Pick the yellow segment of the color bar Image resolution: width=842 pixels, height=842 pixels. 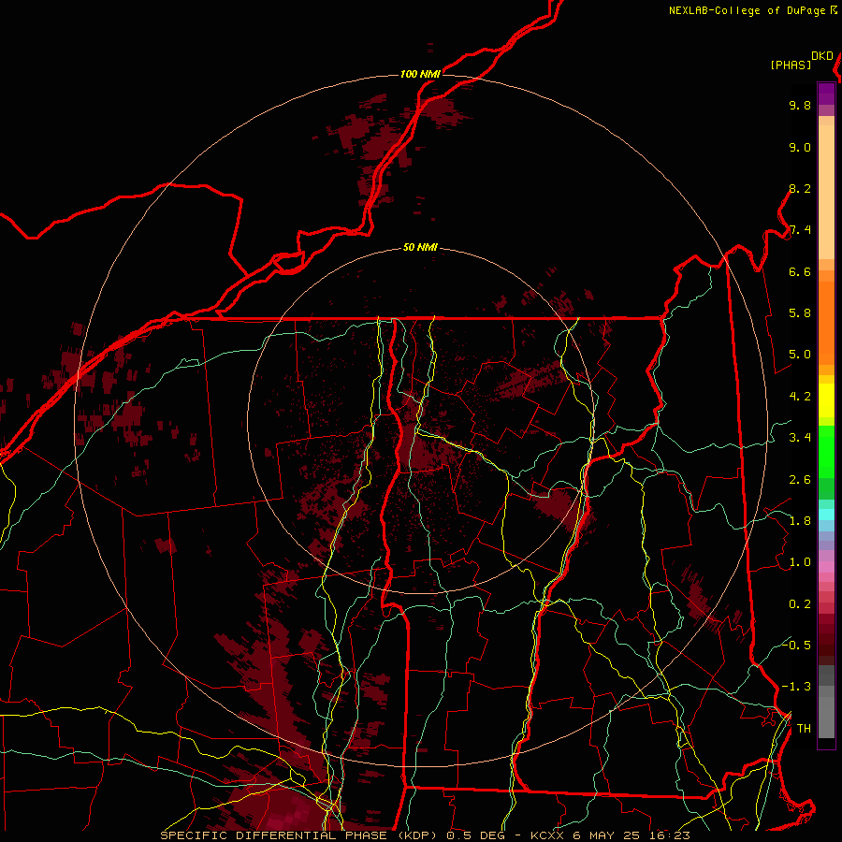826,400
